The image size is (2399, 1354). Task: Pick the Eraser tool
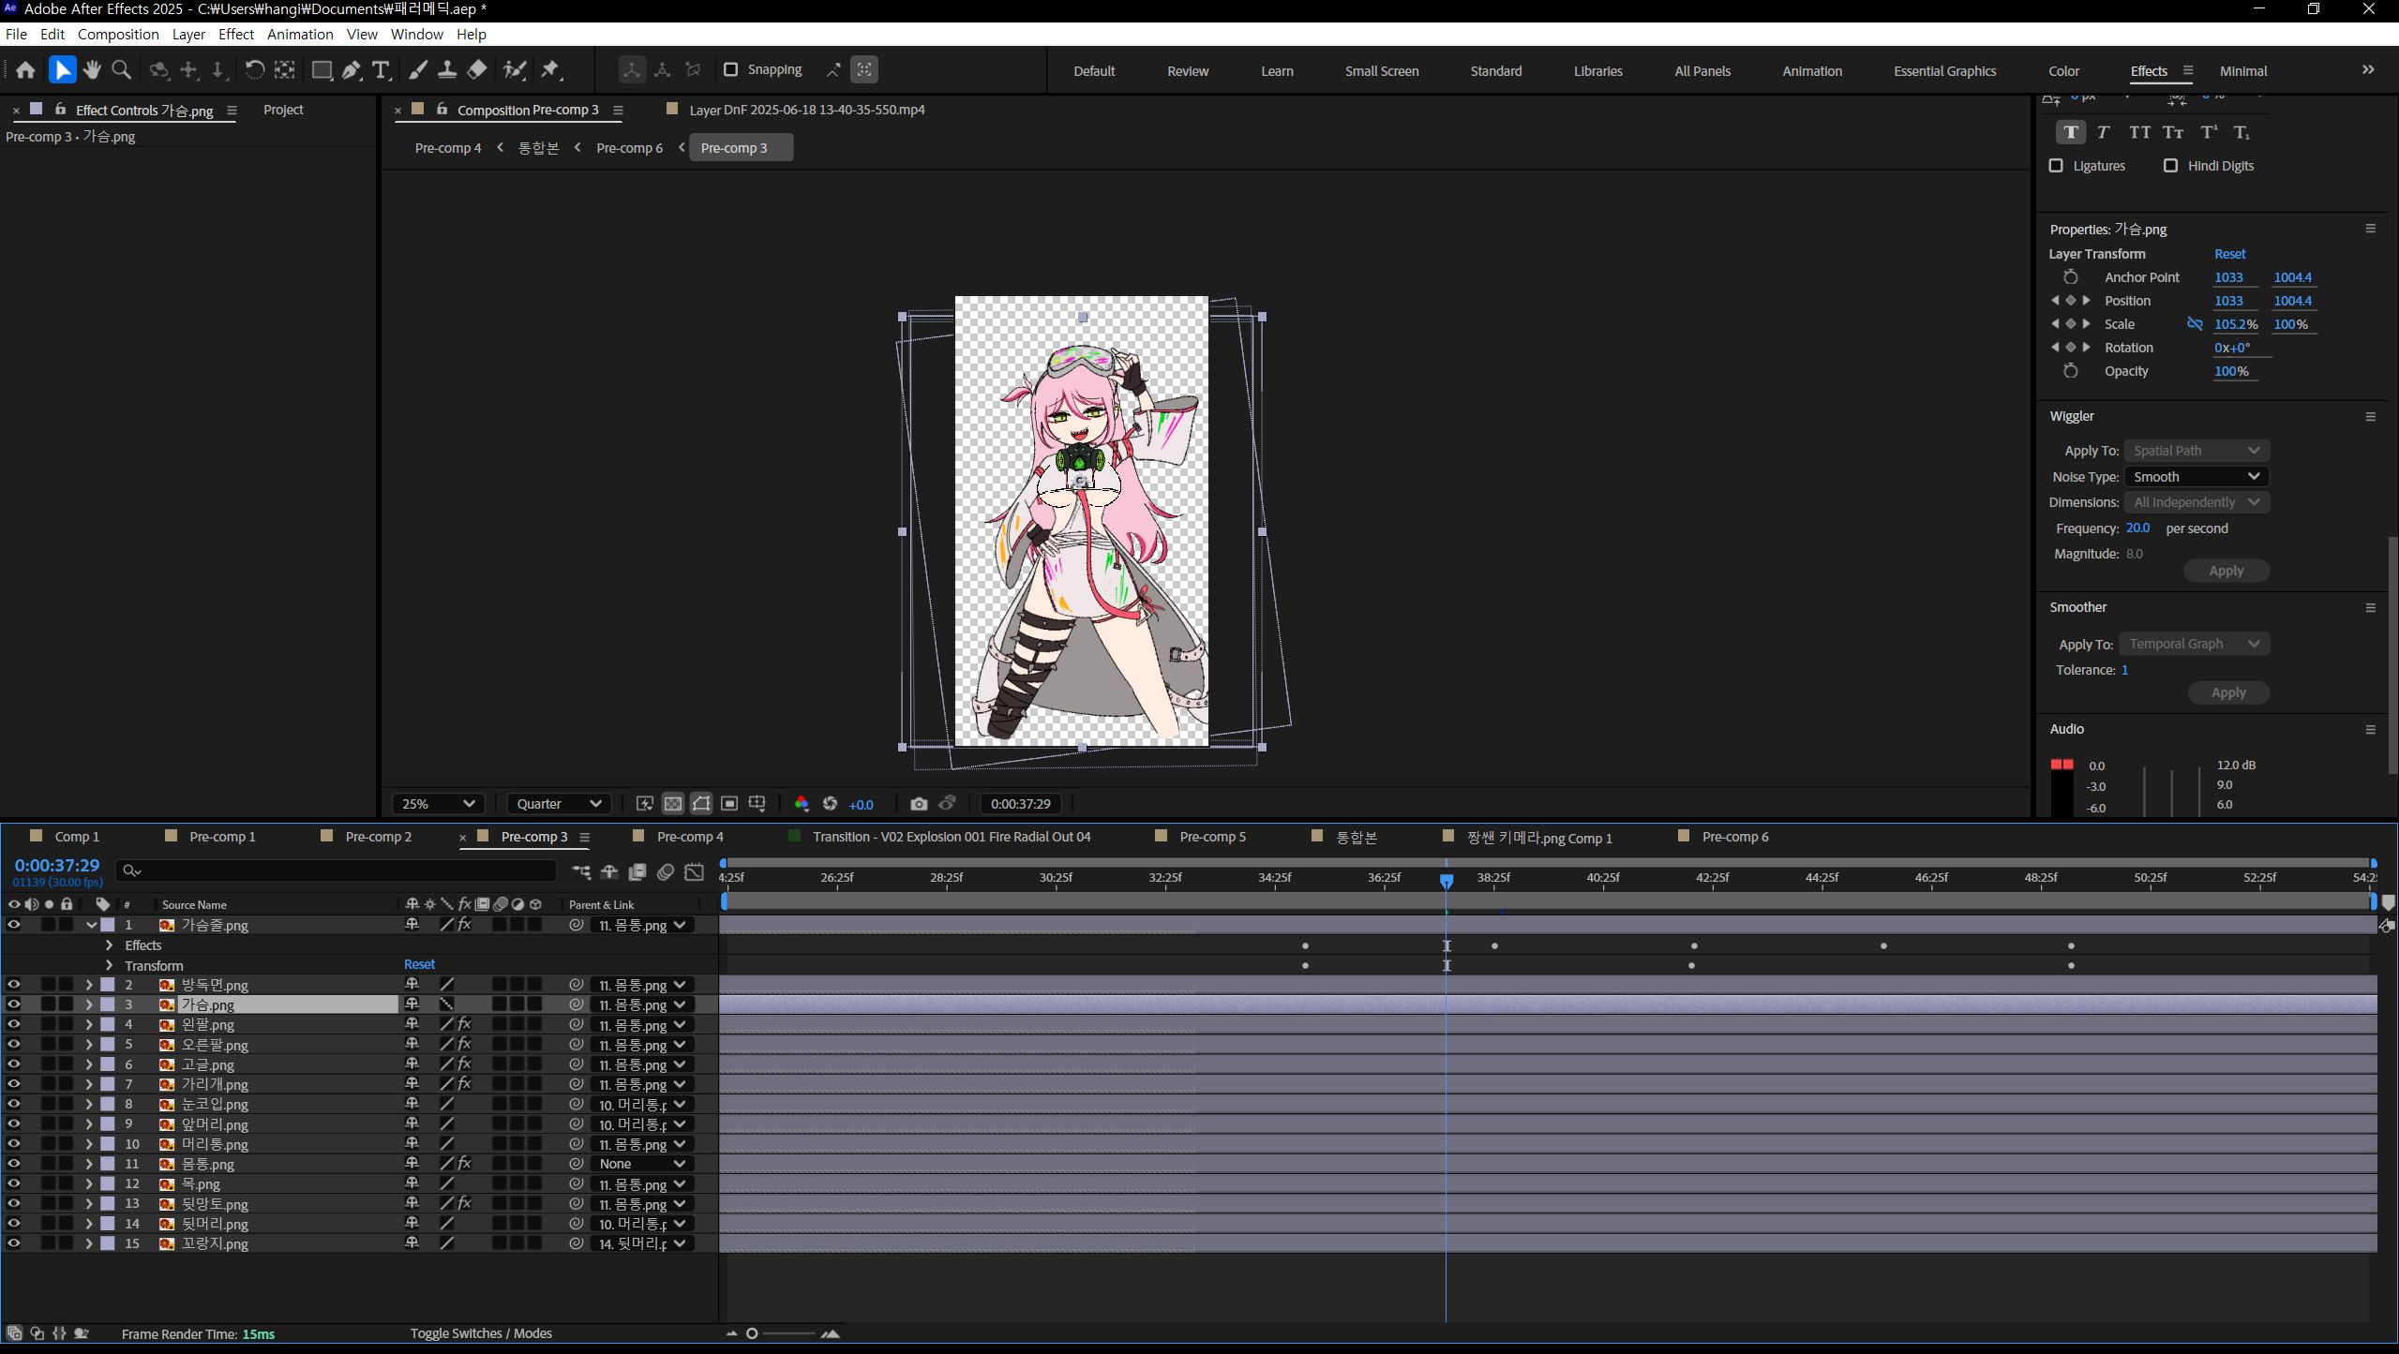tap(477, 70)
